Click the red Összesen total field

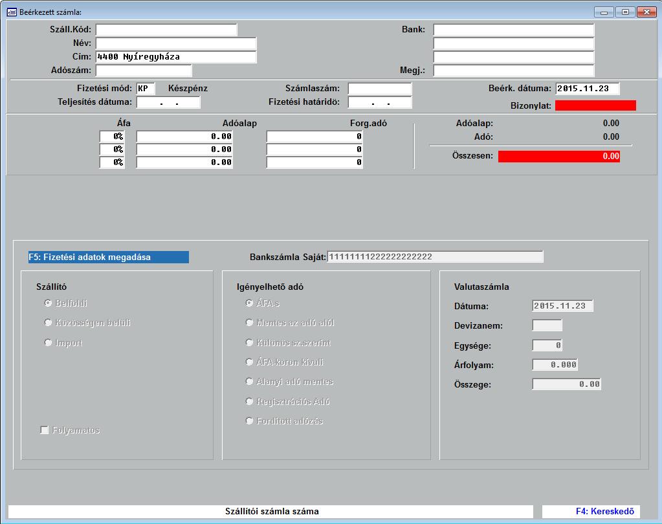(x=559, y=156)
